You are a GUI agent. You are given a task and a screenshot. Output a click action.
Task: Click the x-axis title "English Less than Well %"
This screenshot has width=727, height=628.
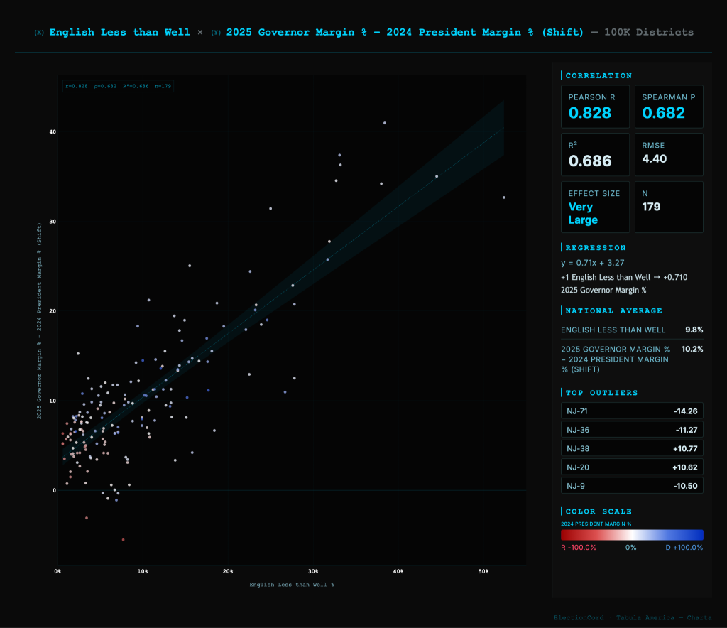tap(292, 585)
